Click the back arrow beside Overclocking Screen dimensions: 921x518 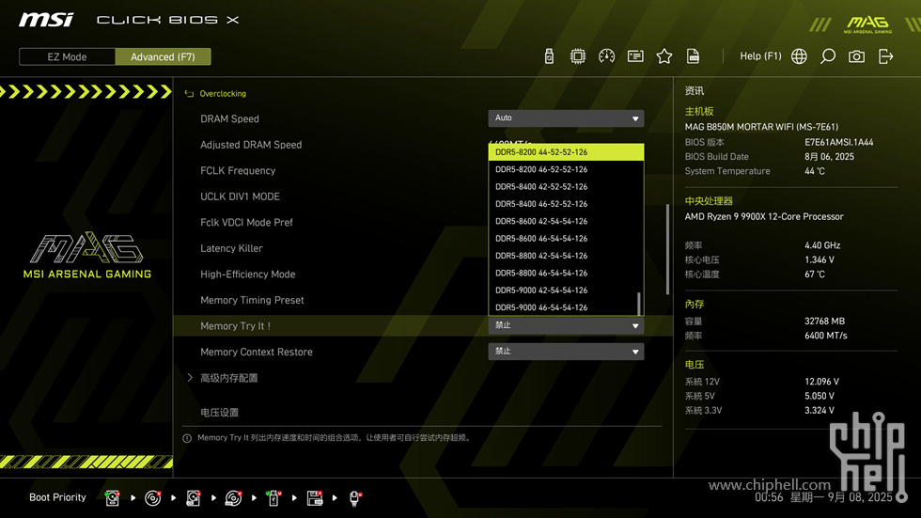point(189,93)
